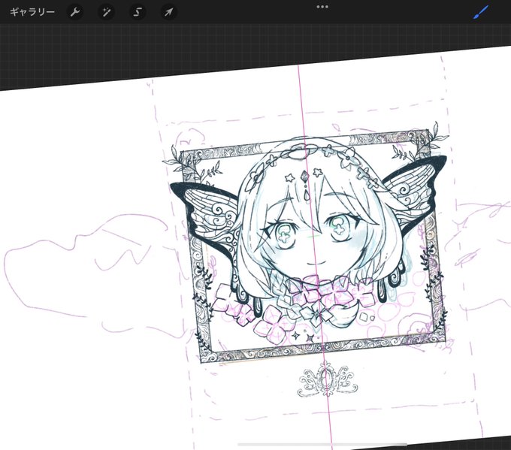This screenshot has height=450, width=511.
Task: Open the Actions wrench menu
Action: pyautogui.click(x=75, y=12)
